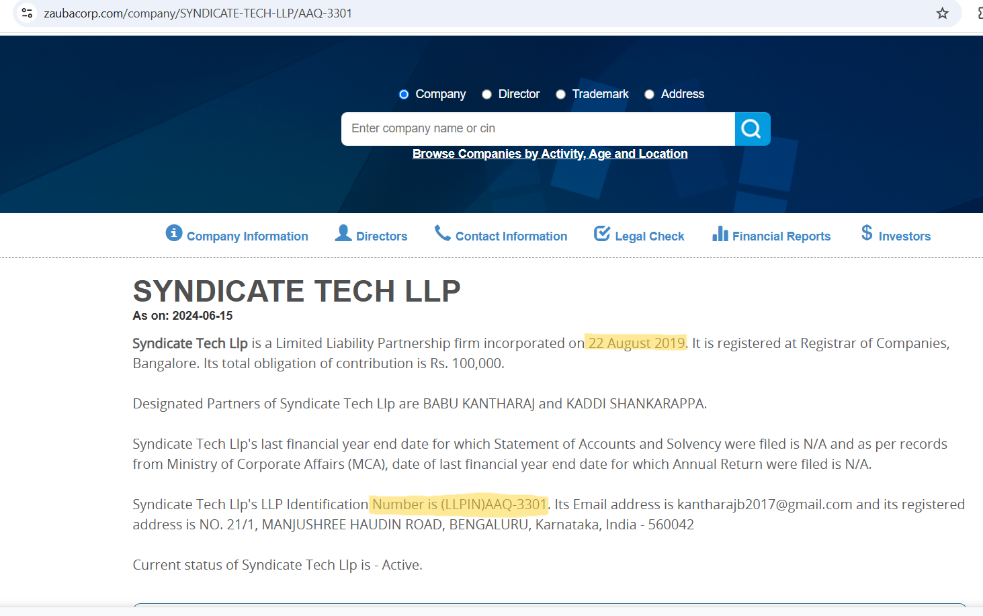Viewport: 983px width, 616px height.
Task: Click the Company Information info icon
Action: pyautogui.click(x=174, y=233)
